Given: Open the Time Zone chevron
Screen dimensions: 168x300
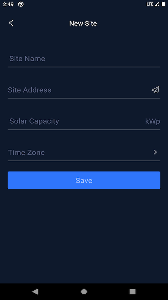Looking at the screenshot, I should pyautogui.click(x=155, y=152).
